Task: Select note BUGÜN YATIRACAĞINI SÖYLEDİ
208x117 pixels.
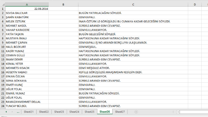Action: pos(133,93)
